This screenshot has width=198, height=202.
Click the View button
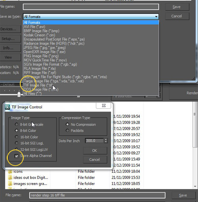click(x=10, y=57)
